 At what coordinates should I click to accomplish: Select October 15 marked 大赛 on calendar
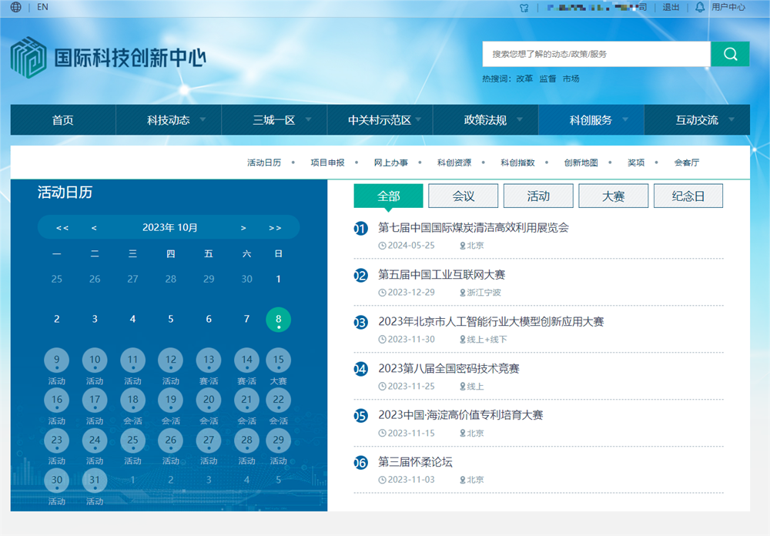278,360
